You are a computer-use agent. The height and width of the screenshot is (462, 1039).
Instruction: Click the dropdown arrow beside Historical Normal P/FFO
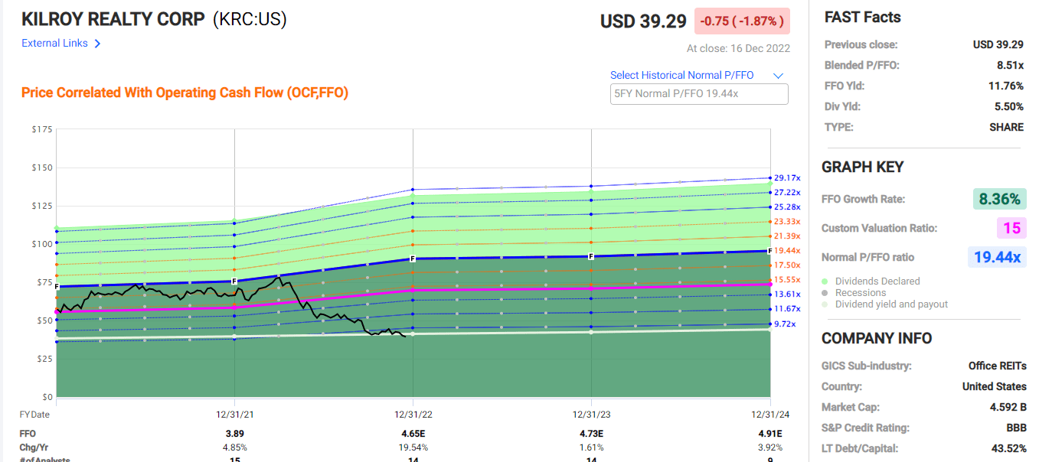[x=779, y=76]
